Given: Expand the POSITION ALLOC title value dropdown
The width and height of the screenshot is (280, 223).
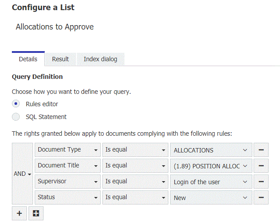Looking at the screenshot, I should point(211,166).
